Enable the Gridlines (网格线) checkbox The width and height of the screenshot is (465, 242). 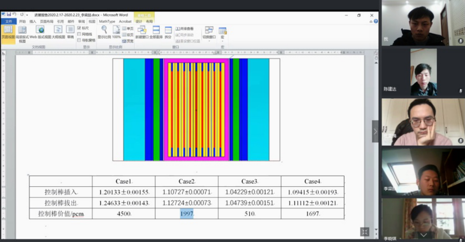coord(79,34)
